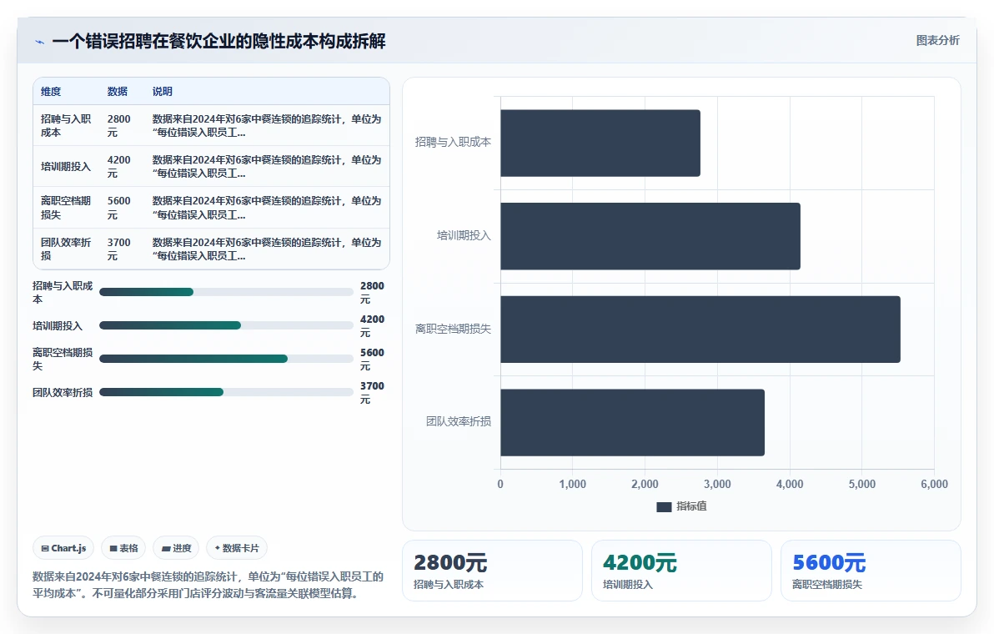Click the 3,000 x-axis tick label
This screenshot has width=994, height=634.
click(x=717, y=484)
